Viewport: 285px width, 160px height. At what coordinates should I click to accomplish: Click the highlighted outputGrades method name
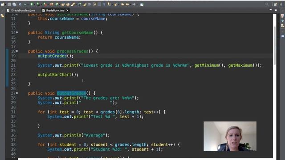[x=71, y=93]
